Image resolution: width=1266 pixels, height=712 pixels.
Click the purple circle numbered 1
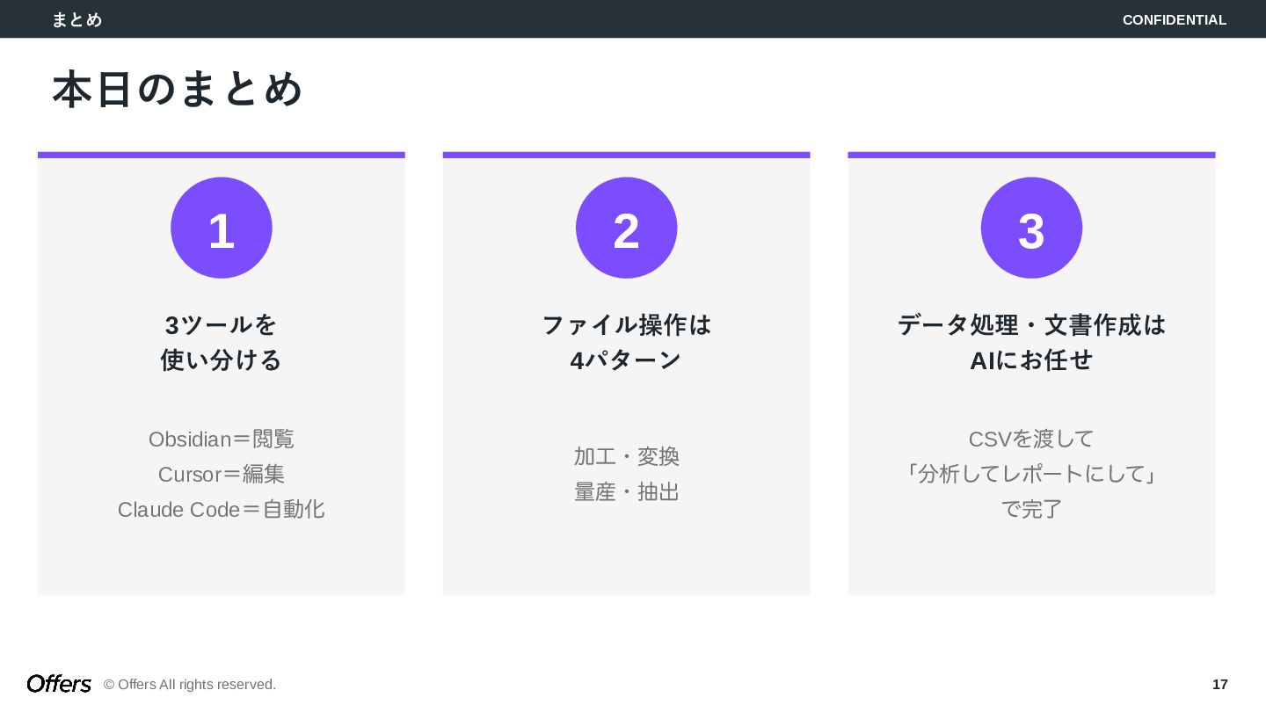pyautogui.click(x=222, y=228)
